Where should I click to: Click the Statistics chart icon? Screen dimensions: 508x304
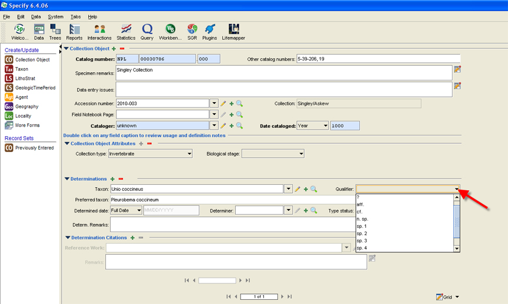click(126, 32)
